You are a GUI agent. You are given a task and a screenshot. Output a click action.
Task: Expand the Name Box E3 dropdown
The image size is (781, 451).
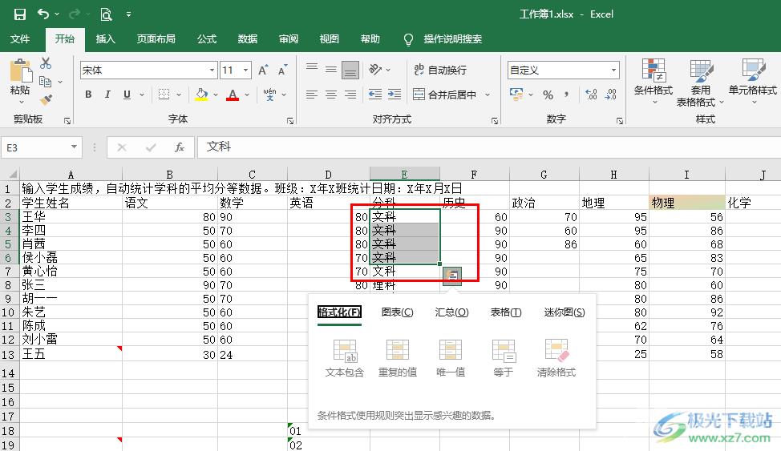tap(74, 147)
